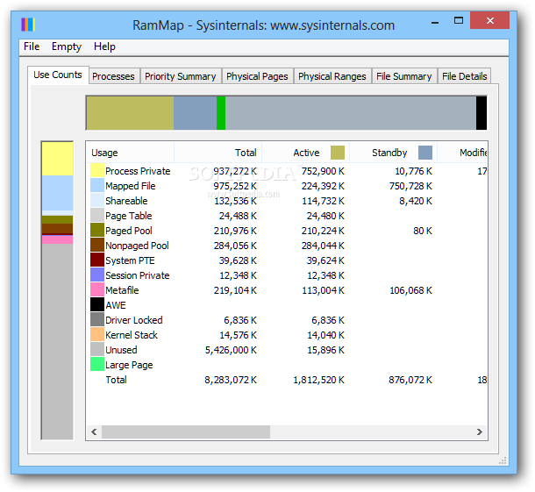Select the Metafile row label
This screenshot has width=535, height=492.
click(122, 290)
